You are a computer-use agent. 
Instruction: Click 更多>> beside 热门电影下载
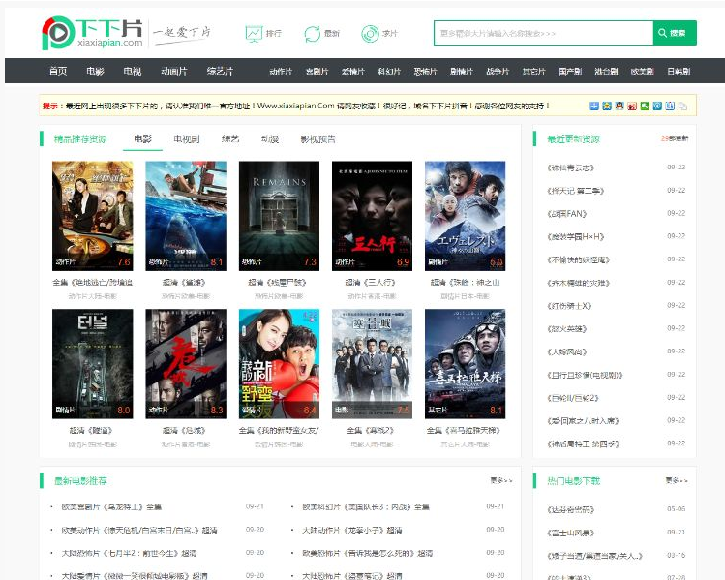click(x=677, y=480)
